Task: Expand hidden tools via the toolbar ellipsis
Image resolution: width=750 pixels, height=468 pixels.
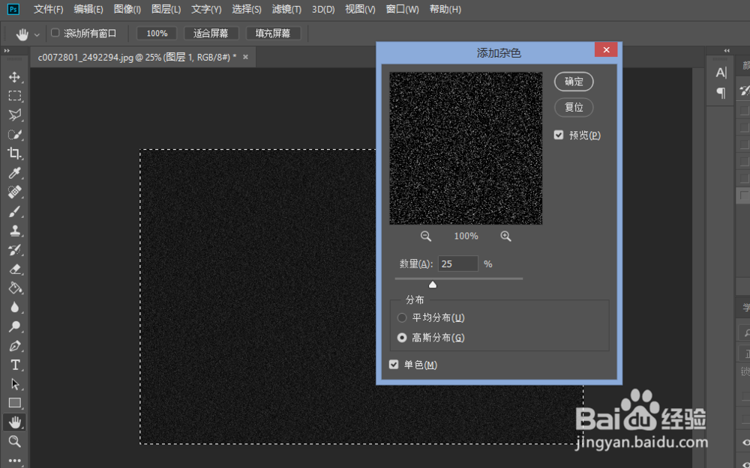Action: tap(15, 461)
